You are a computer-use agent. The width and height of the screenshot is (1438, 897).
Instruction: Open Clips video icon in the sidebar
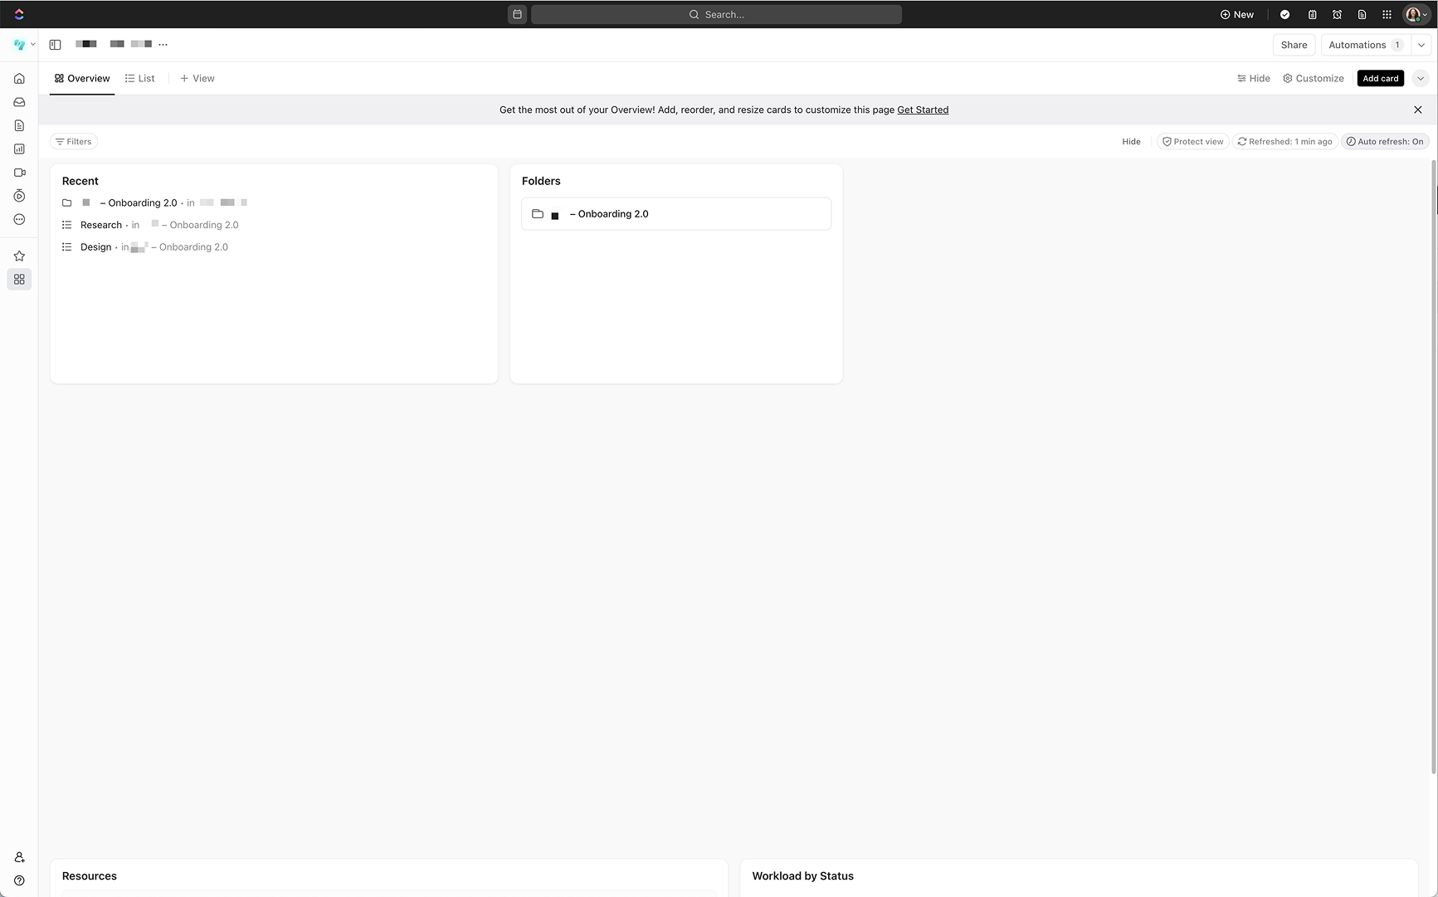click(19, 173)
